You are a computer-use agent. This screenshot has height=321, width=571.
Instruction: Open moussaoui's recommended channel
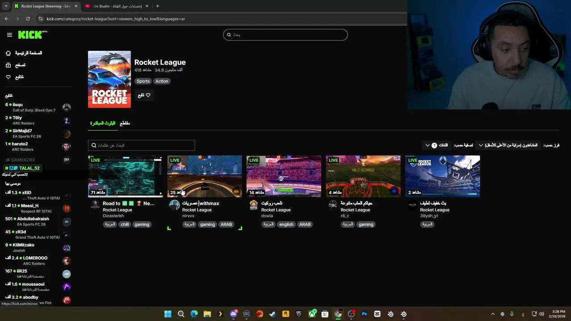tap(37, 287)
